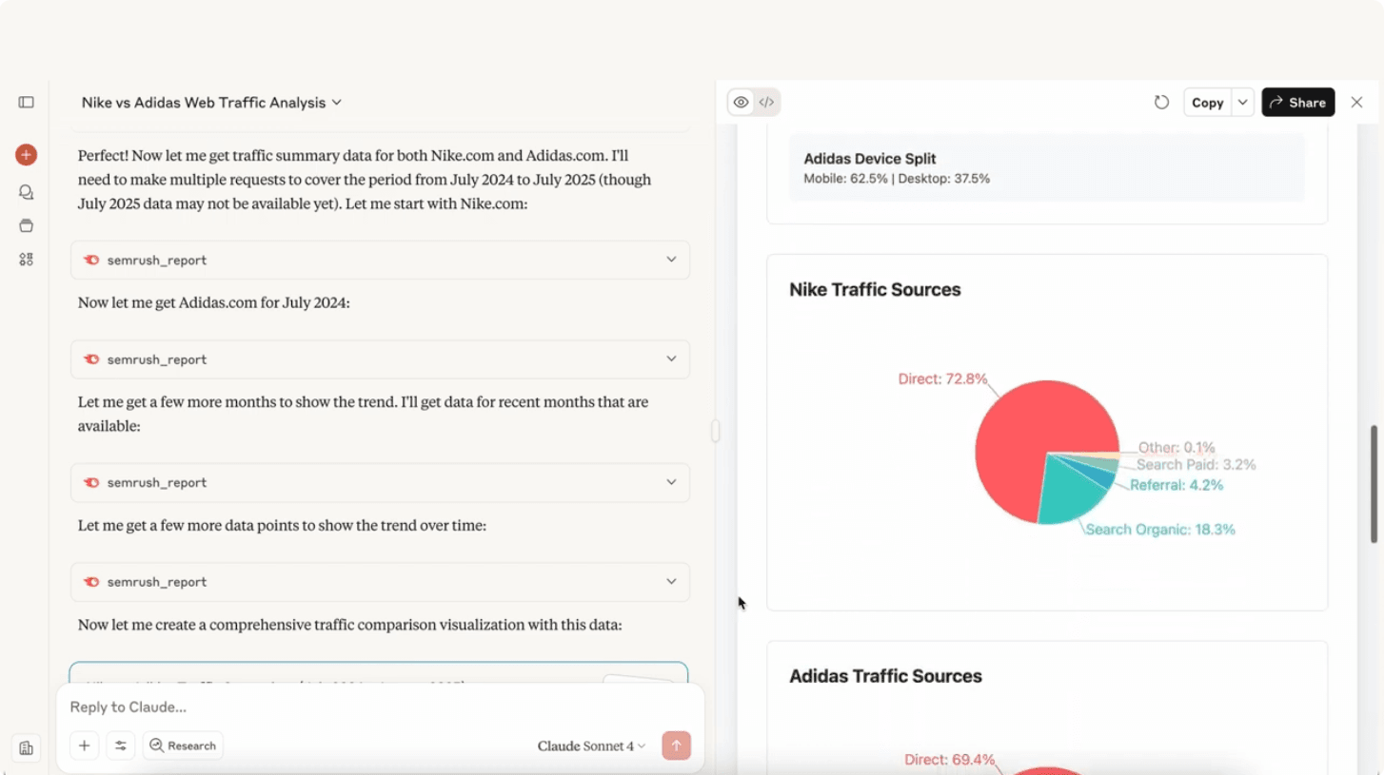Click the 'Direct: 72.8%' label
1385x775 pixels.
click(942, 378)
